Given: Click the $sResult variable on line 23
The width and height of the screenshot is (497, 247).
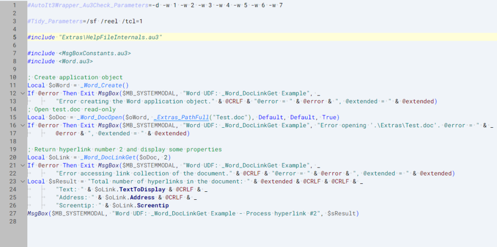Looking at the screenshot, I should coord(63,181).
